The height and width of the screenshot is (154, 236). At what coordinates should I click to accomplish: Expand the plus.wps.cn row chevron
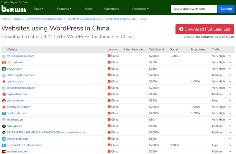pos(230,126)
